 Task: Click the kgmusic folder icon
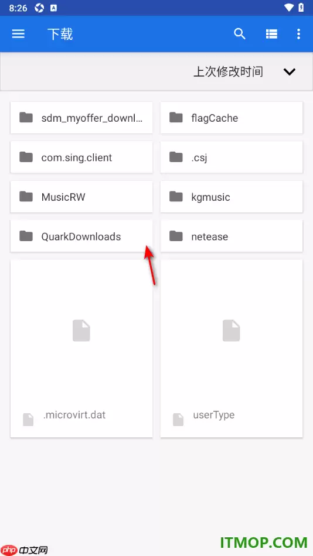(176, 197)
